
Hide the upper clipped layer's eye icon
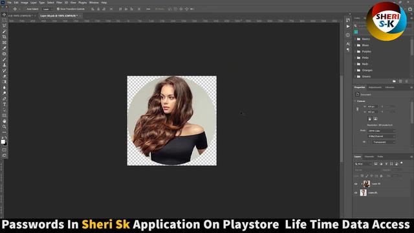(x=356, y=184)
